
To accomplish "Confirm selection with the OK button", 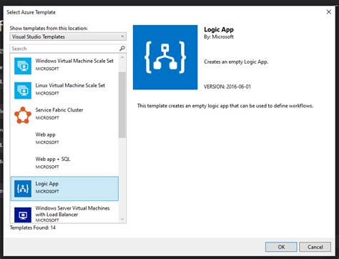I will click(281, 247).
